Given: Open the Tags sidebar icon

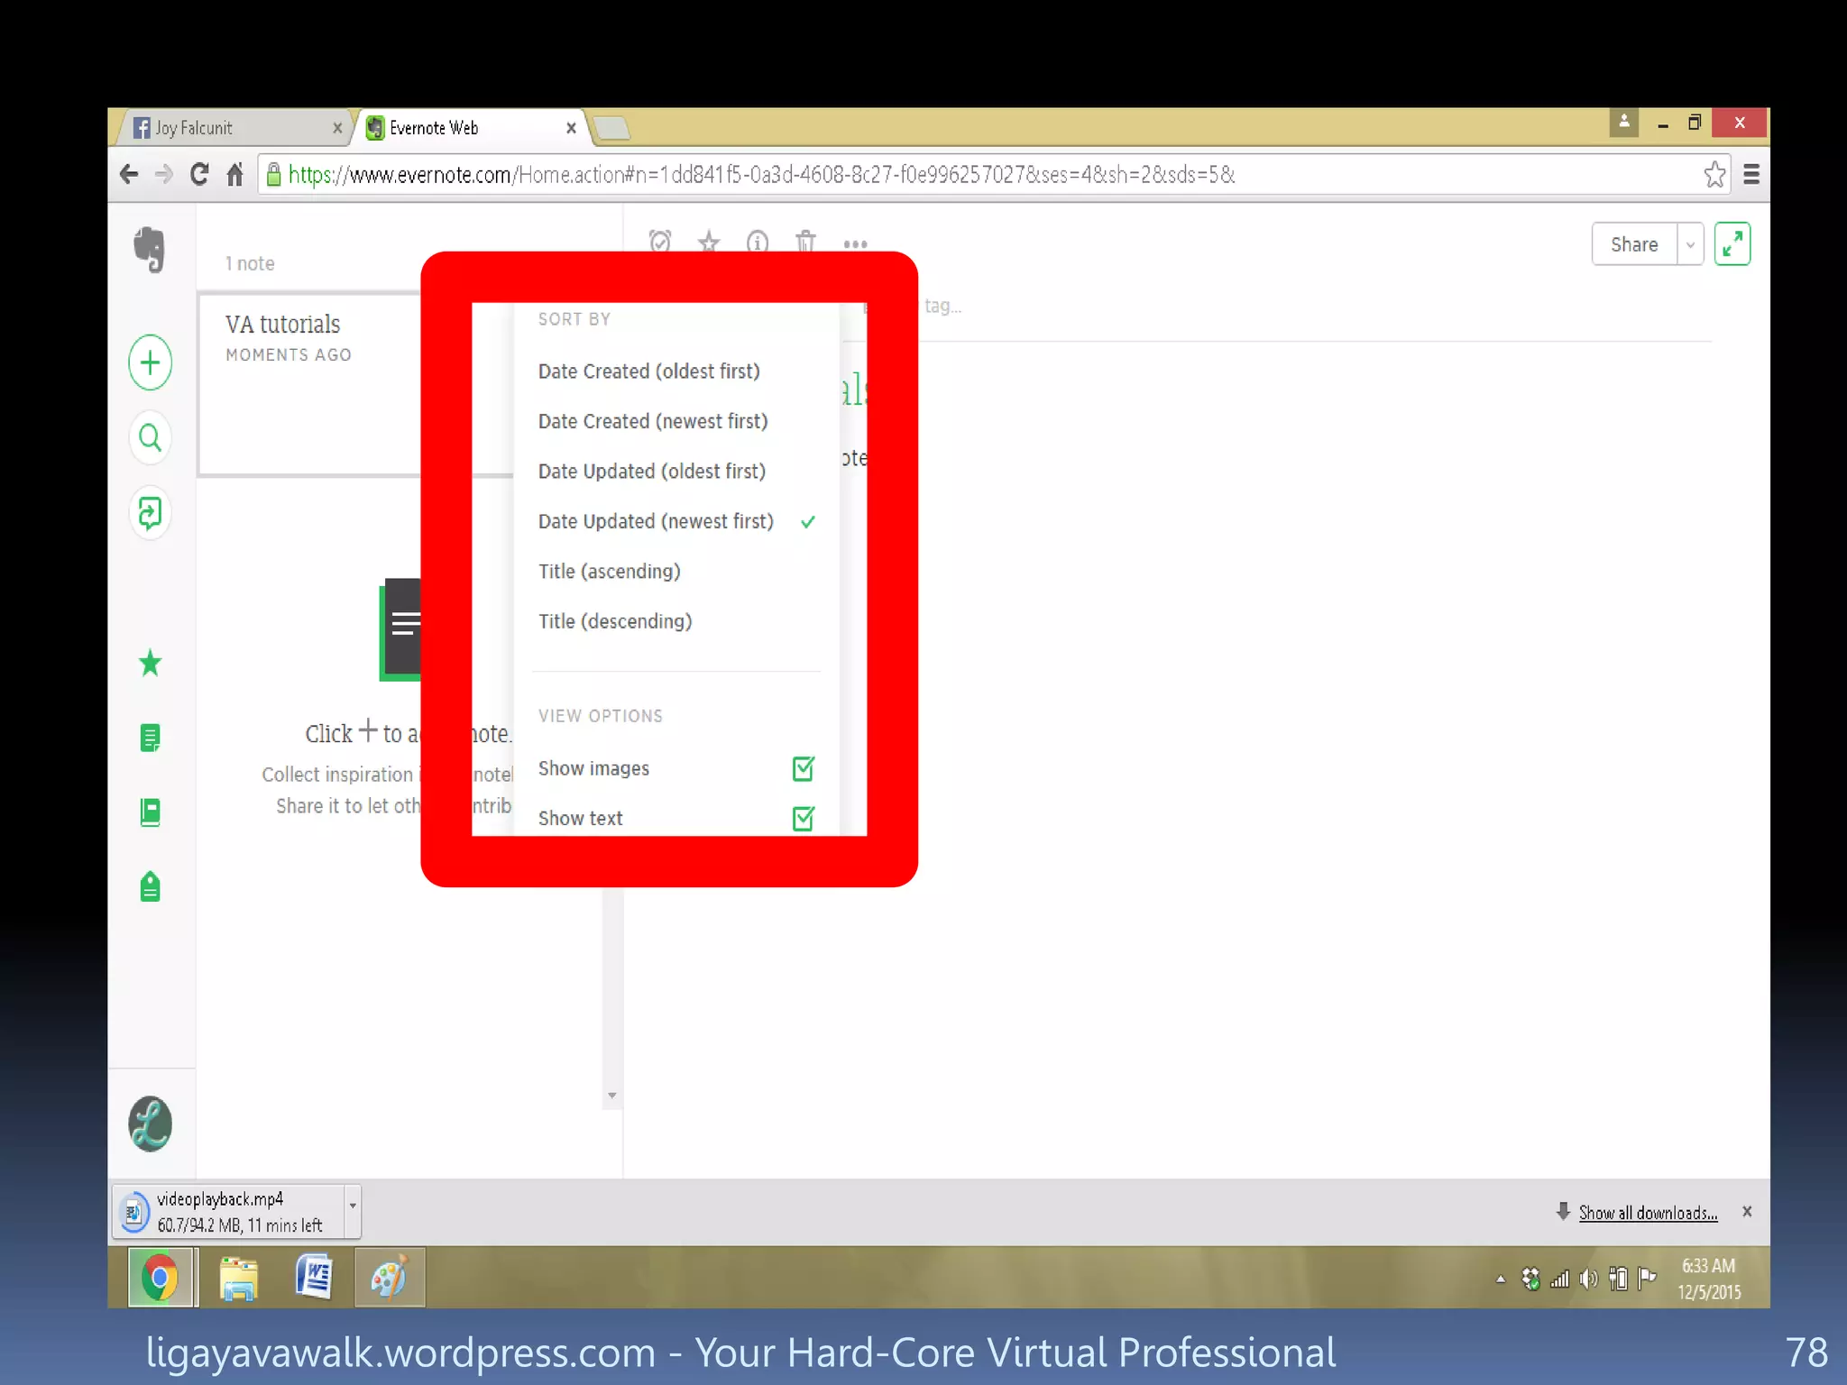Looking at the screenshot, I should click(150, 887).
